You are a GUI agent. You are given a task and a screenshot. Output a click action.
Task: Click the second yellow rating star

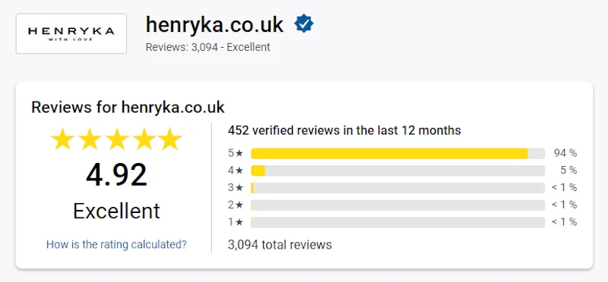click(x=90, y=139)
